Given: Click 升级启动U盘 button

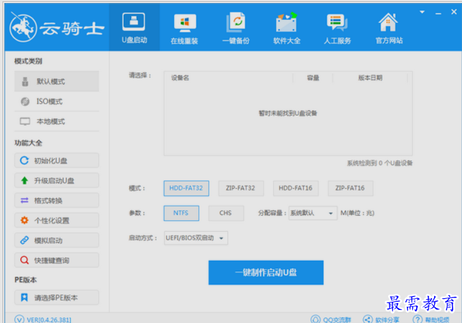Looking at the screenshot, I should coord(57,180).
